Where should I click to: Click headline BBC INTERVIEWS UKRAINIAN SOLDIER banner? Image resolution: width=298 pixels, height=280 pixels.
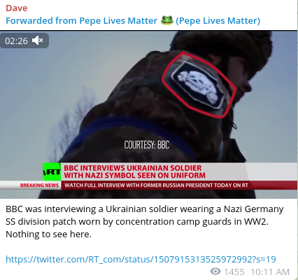click(x=135, y=171)
